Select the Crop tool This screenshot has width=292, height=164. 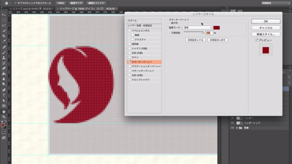(x=4, y=36)
